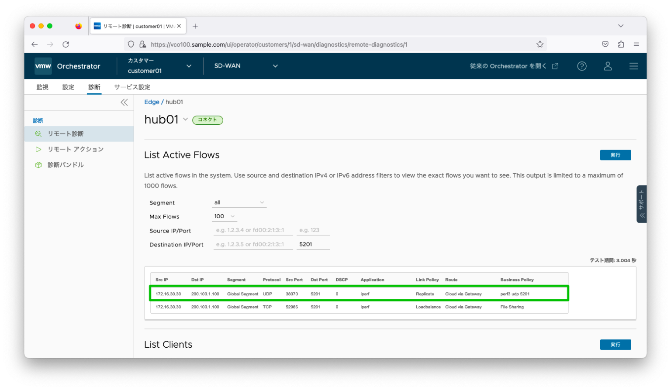Bookmark the page using the star icon

coord(540,44)
